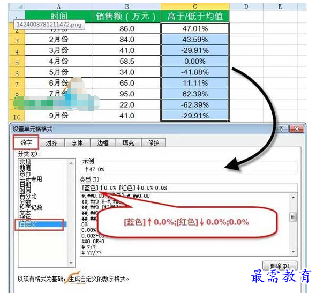Click cell with 84.0
This screenshot has width=316, height=293.
tap(127, 40)
